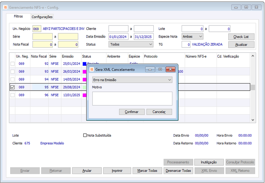The width and height of the screenshot is (265, 183).
Task: Open the Especie Nota Ambas dropdown
Action: pos(192,36)
